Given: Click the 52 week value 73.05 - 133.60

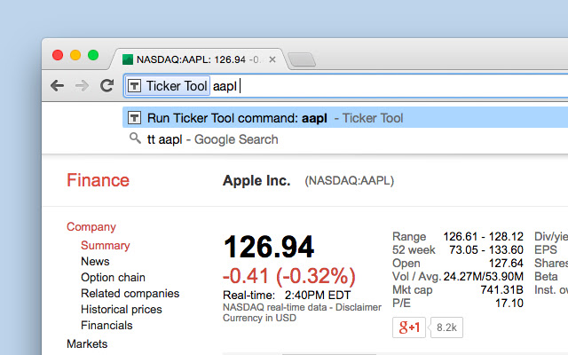Looking at the screenshot, I should click(486, 250).
